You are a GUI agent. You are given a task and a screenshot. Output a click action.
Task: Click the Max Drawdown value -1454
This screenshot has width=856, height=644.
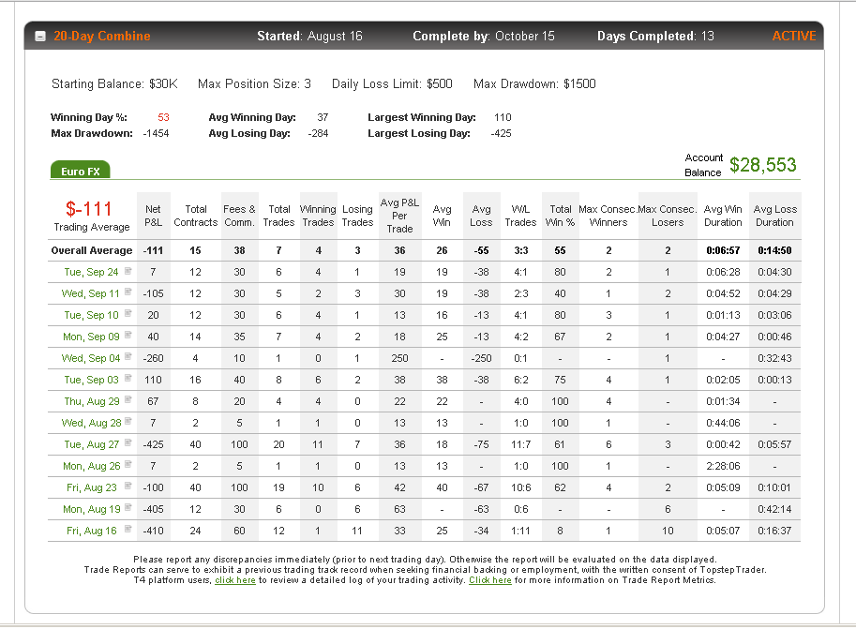(156, 133)
